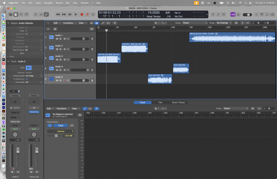Start playback with the Play button
The image size is (277, 179).
click(x=76, y=15)
